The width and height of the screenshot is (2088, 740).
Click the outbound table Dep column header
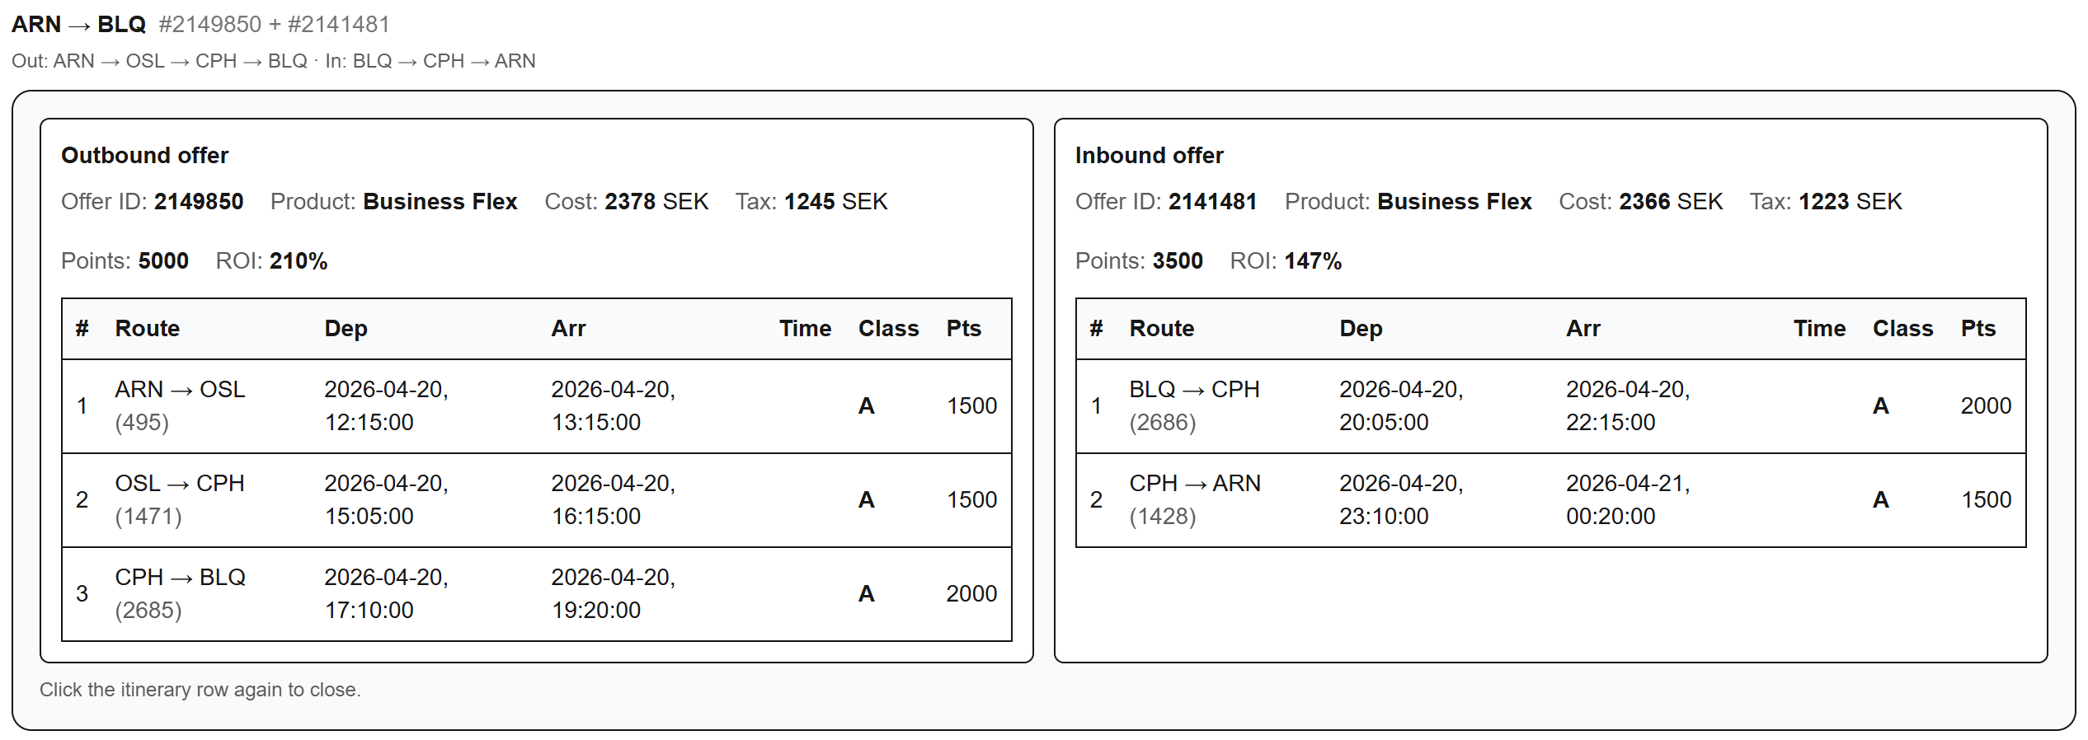pos(346,329)
